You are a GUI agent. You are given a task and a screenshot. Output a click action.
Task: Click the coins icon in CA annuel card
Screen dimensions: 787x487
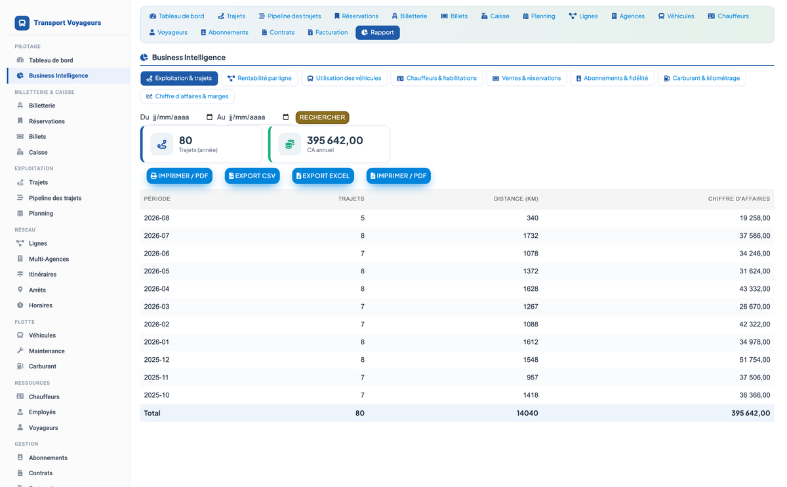289,144
